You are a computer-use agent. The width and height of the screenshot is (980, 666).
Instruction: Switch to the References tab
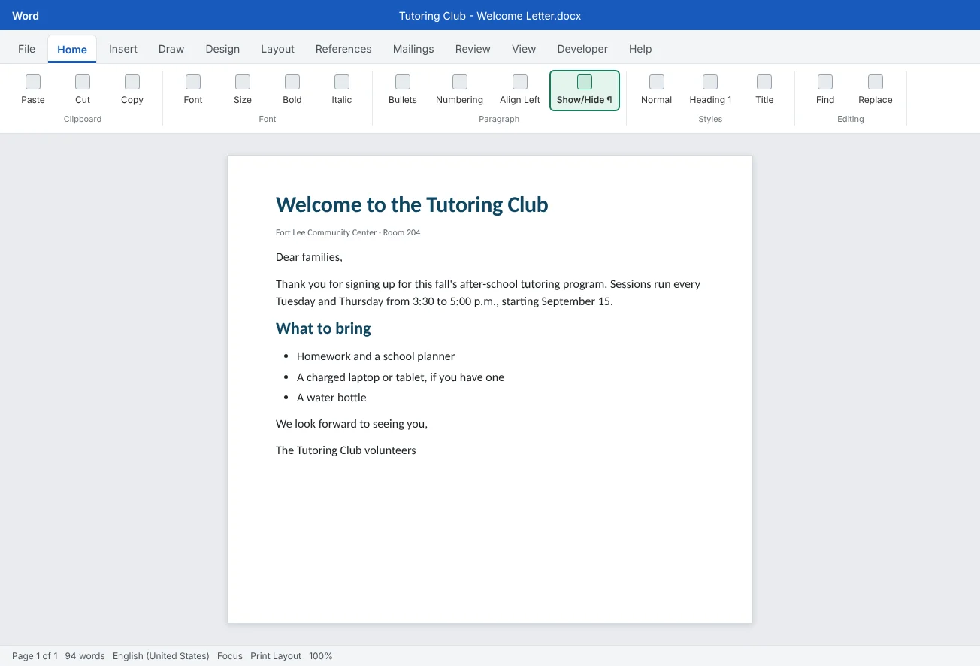pyautogui.click(x=343, y=49)
